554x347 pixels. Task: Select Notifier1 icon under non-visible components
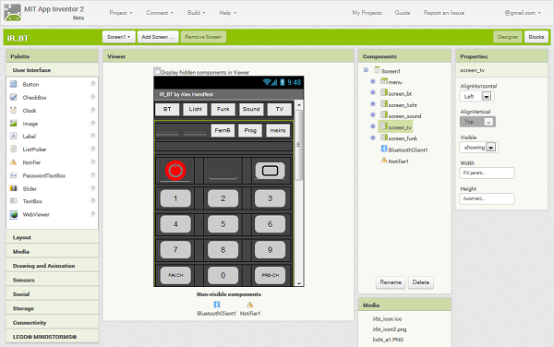tap(250, 305)
